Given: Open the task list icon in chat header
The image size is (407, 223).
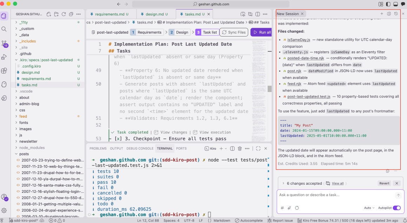Looking at the screenshot, I should pos(389,13).
